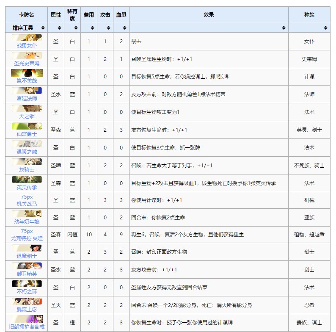The image size is (336, 332).
Task: Select the 贵族、谋士 race cell
Action: [309, 323]
